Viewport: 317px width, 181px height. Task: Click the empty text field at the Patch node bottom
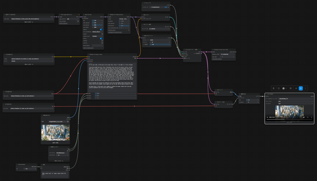(97, 46)
